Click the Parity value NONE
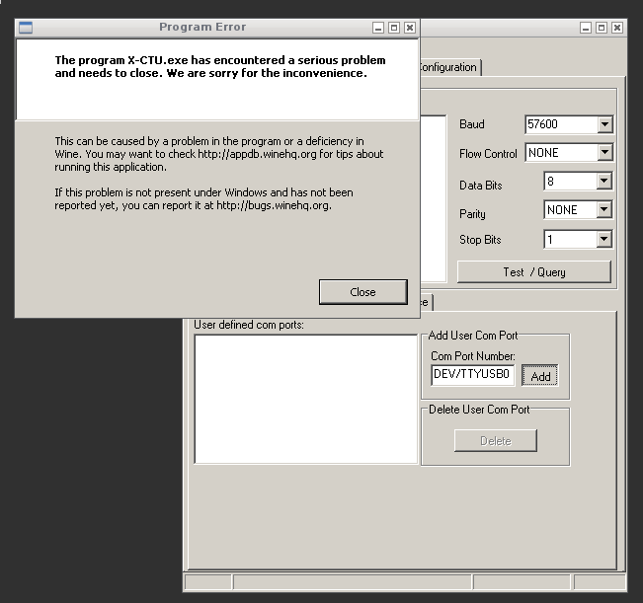643x603 pixels. tap(562, 210)
